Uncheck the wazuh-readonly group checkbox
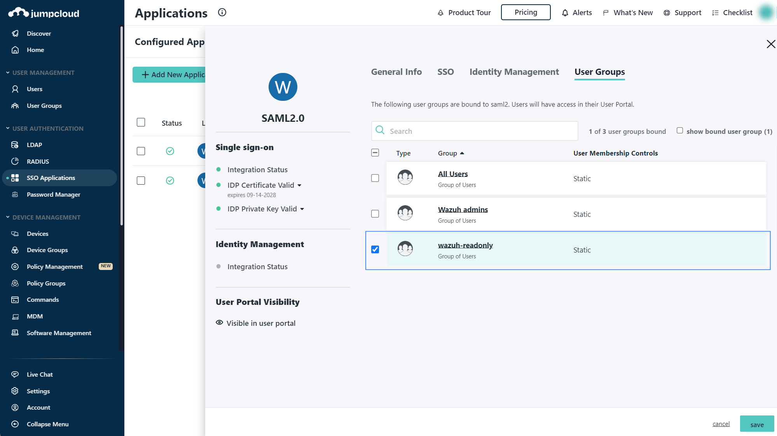This screenshot has width=777, height=436. (x=375, y=249)
